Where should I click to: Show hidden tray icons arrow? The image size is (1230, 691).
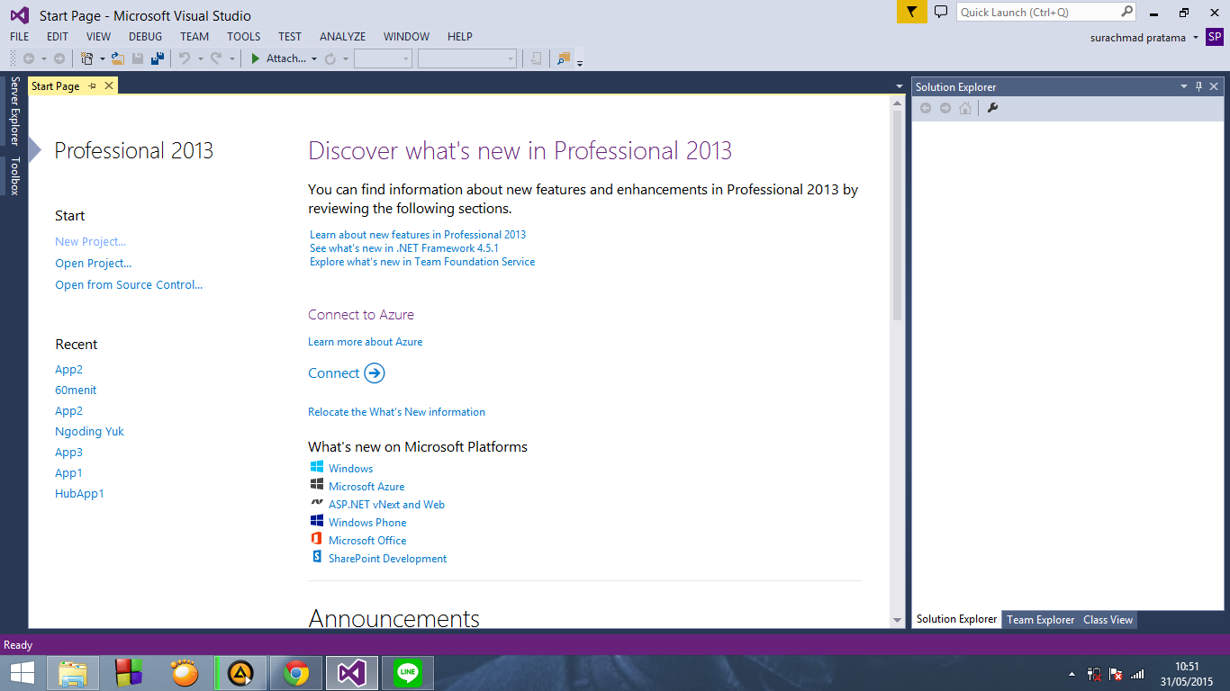tap(1072, 674)
